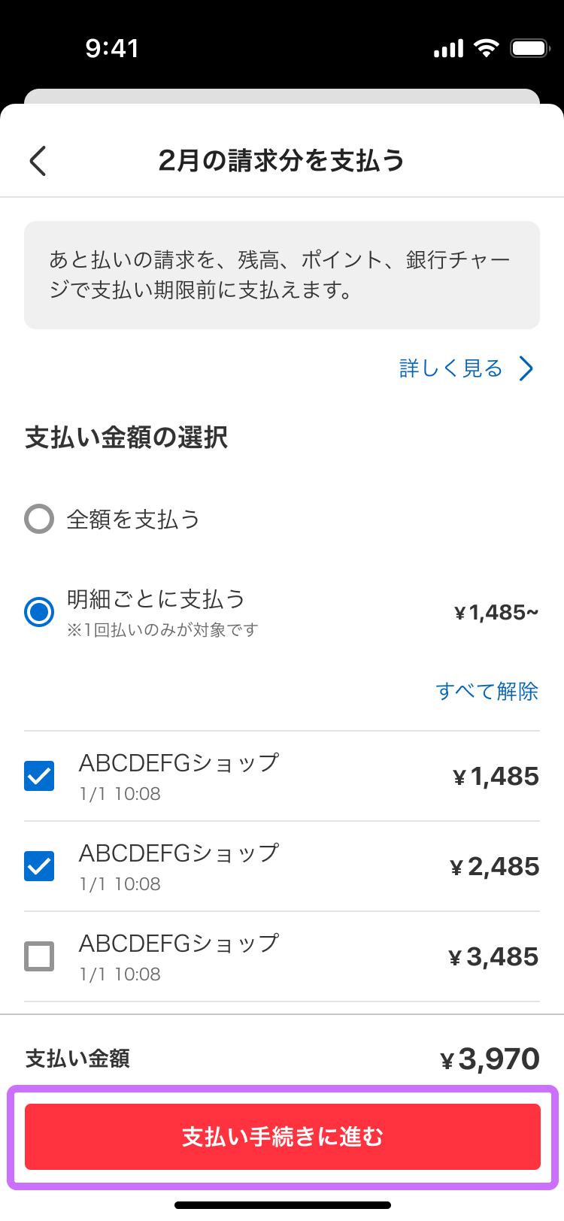564x1221 pixels.
Task: Tap the すべて解除 link
Action: pos(487,691)
